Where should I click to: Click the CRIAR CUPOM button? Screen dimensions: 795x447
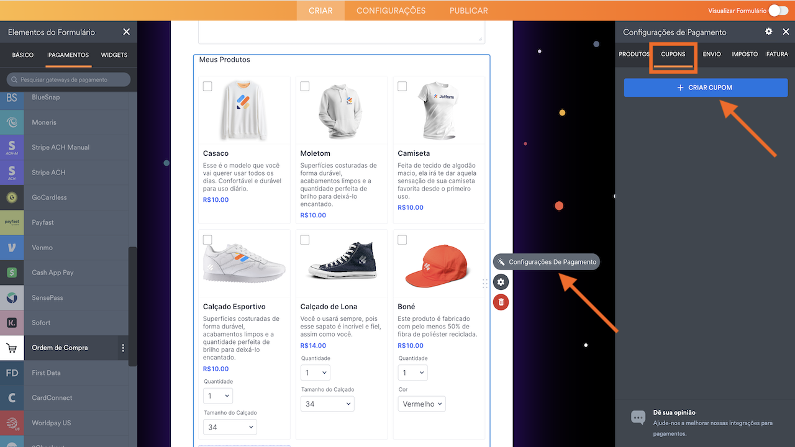point(706,88)
